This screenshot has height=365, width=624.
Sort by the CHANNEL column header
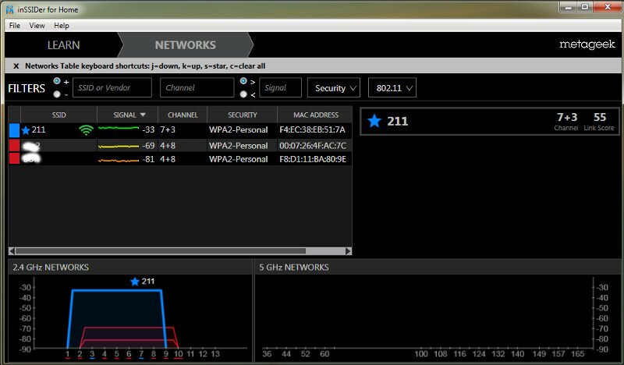pyautogui.click(x=183, y=115)
